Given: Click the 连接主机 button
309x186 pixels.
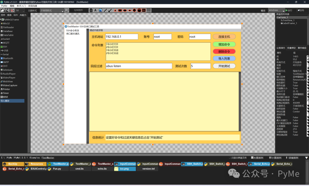Looking at the screenshot, I should (224, 37).
